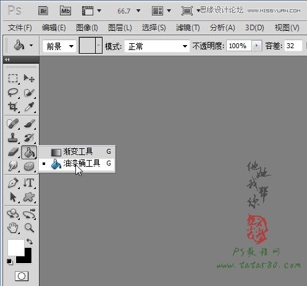Reset default foreground and background colors
Viewport: 307px width, 286px height.
point(9,261)
